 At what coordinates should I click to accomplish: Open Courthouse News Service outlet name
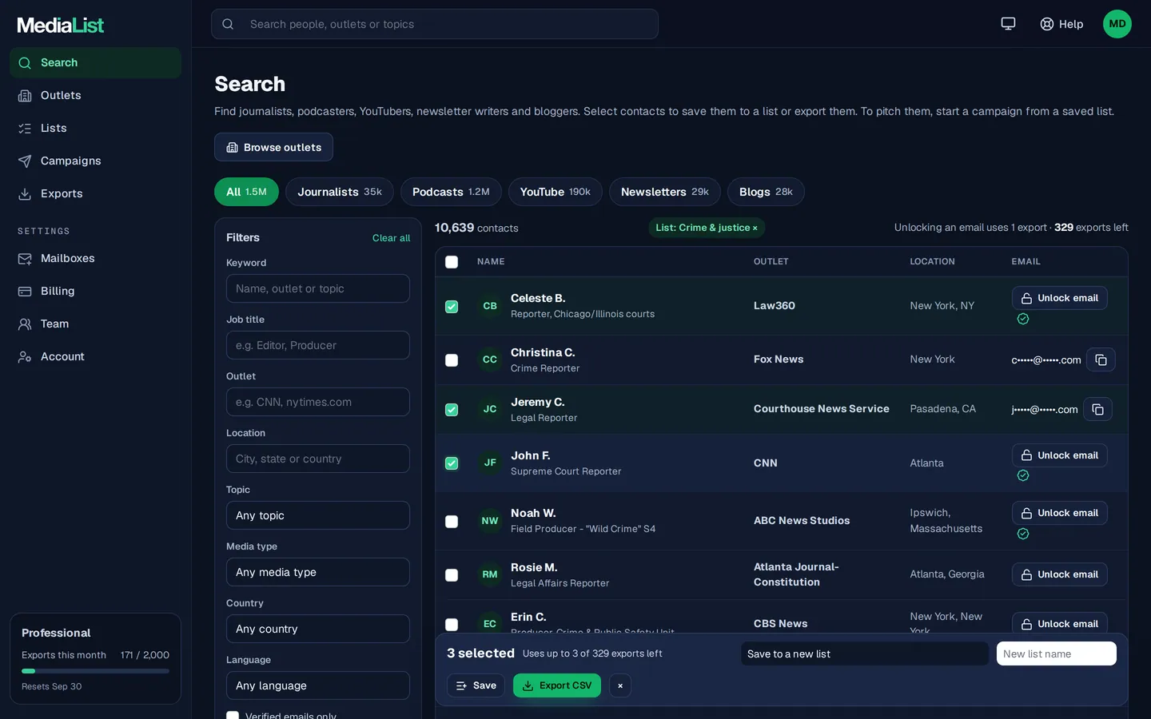tap(821, 408)
